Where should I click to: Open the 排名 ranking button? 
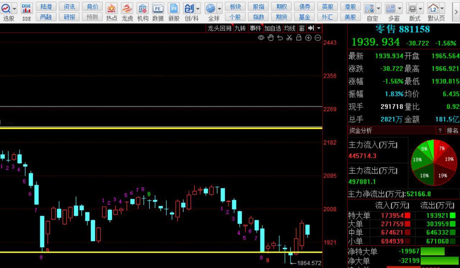pos(452,131)
